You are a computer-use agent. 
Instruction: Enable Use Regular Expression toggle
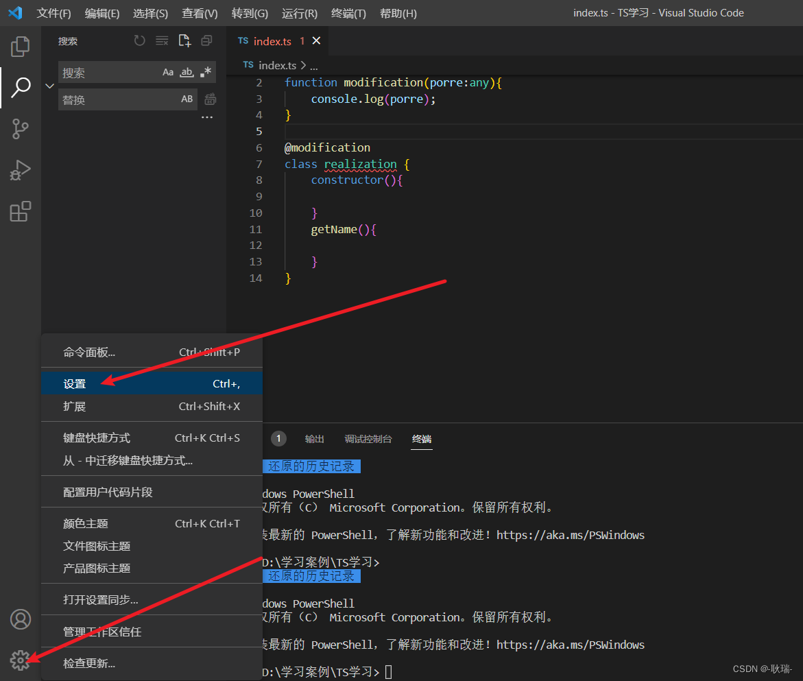pyautogui.click(x=205, y=72)
